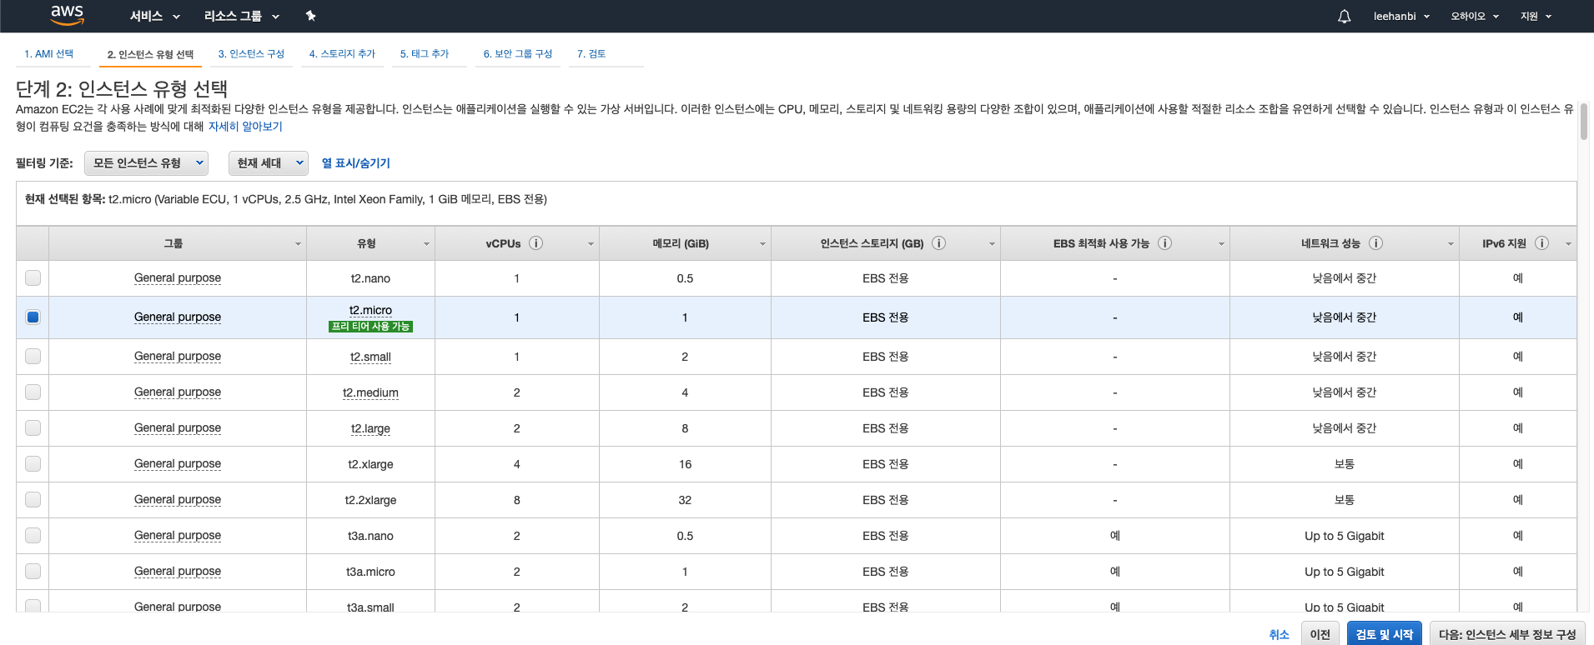Show info icon for IPv6 support column
Viewport: 1594px width, 645px height.
click(x=1541, y=243)
